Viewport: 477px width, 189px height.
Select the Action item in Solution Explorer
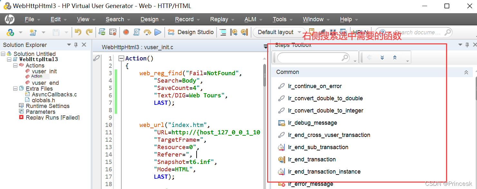pos(37,76)
